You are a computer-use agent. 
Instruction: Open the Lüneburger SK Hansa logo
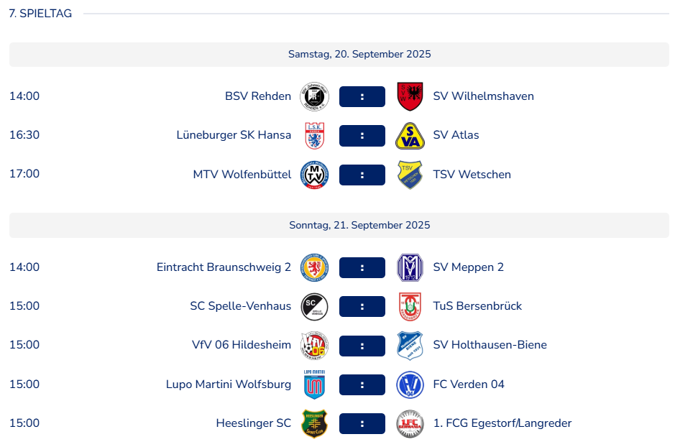tap(314, 136)
